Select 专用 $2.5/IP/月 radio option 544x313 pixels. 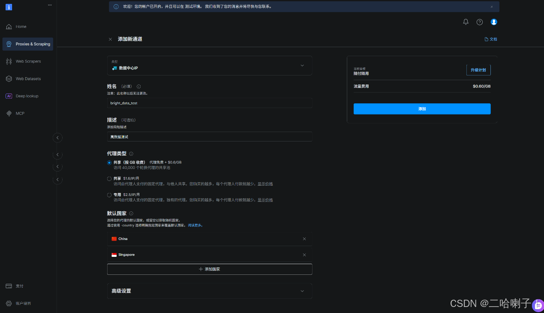click(x=109, y=195)
